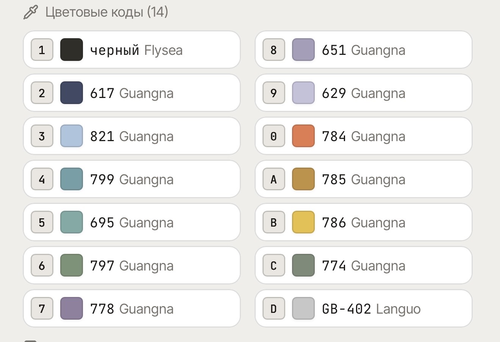This screenshot has height=342, width=500.
Task: Select the orange 784 Guangna swatch
Action: tap(303, 136)
